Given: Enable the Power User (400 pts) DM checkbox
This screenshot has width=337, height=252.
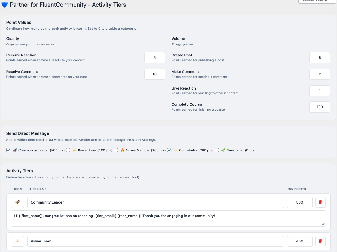Looking at the screenshot, I should (68, 150).
